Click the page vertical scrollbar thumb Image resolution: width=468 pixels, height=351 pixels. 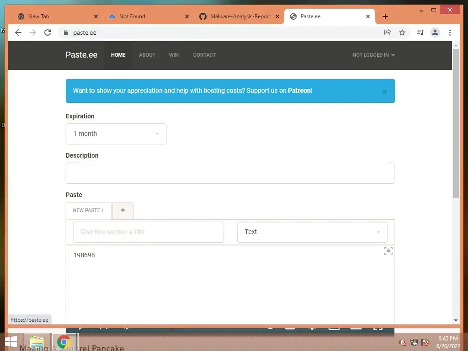point(456,123)
